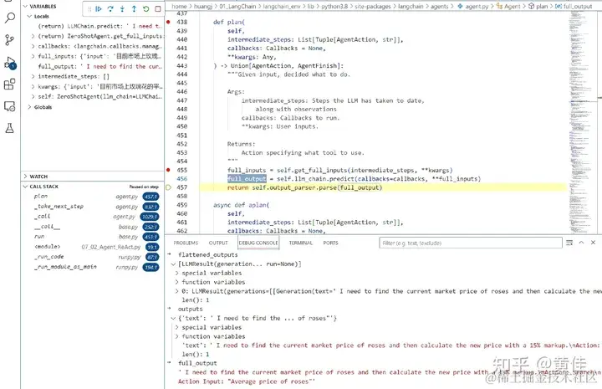The height and width of the screenshot is (389, 602).
Task: Select the DEBUG CONSOLE tab
Action: pos(258,243)
